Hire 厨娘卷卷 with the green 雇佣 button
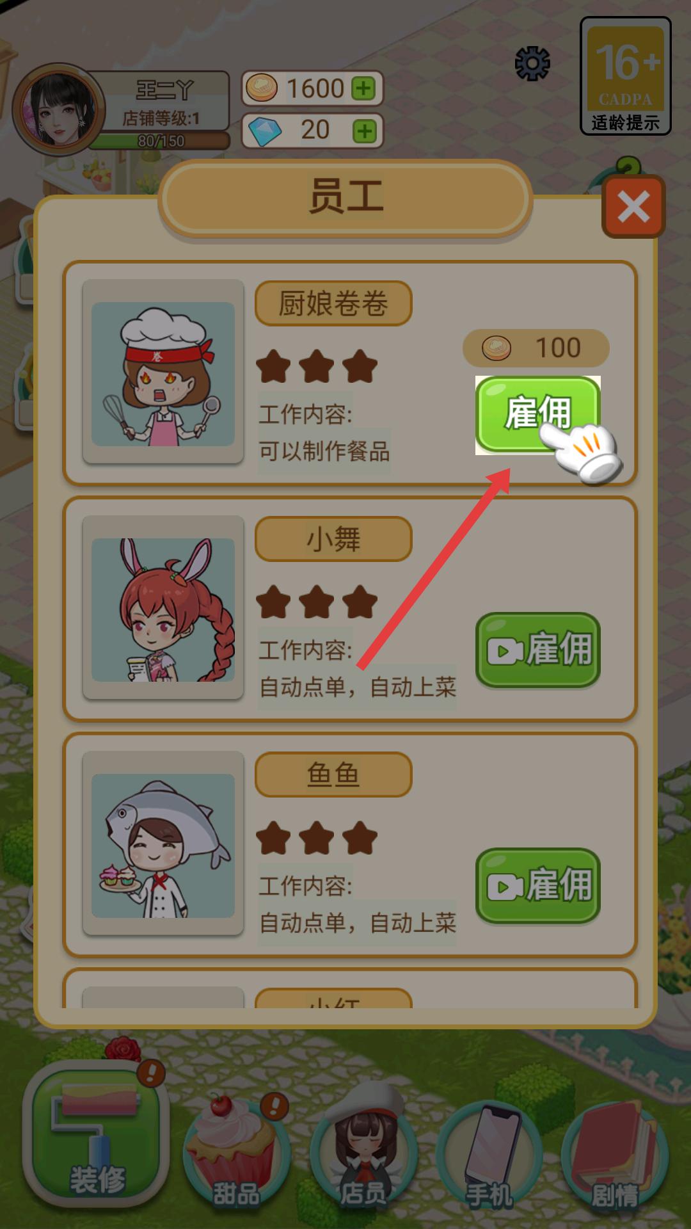Image resolution: width=691 pixels, height=1229 pixels. [537, 415]
